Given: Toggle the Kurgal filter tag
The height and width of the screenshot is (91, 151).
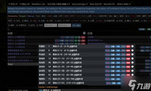Looking at the screenshot, I should 22,16.
